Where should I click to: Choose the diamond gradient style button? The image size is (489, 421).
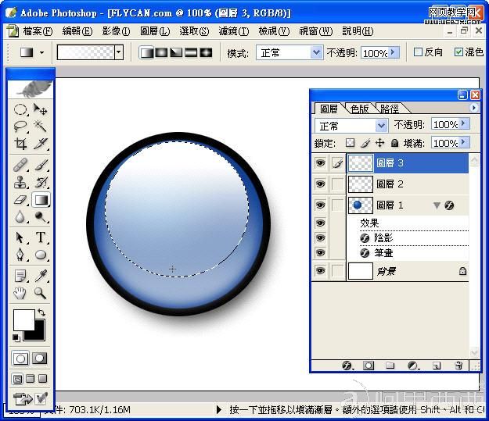(206, 52)
